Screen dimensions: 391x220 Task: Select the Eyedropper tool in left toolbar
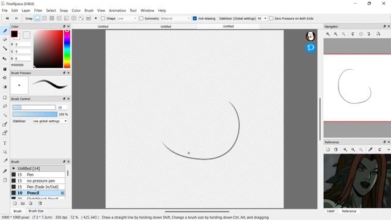5,171
